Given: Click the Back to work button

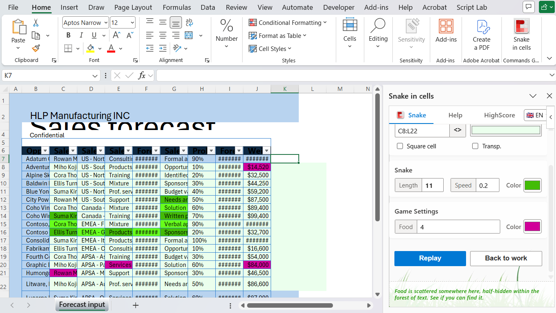Looking at the screenshot, I should [x=506, y=258].
